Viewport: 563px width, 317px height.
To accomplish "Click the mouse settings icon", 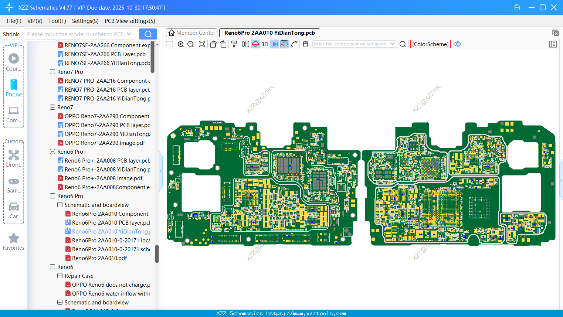I will click(x=305, y=44).
